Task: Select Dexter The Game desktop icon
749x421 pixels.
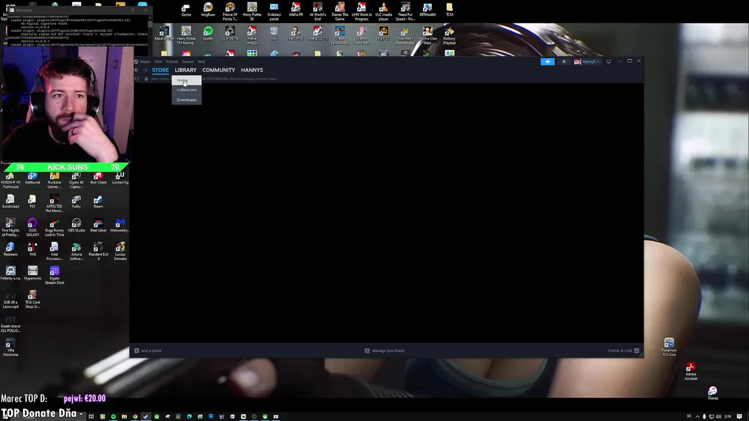Action: tap(339, 12)
